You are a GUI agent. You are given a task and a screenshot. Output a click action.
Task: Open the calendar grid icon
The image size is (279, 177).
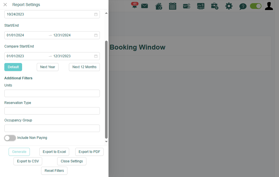(173, 6)
